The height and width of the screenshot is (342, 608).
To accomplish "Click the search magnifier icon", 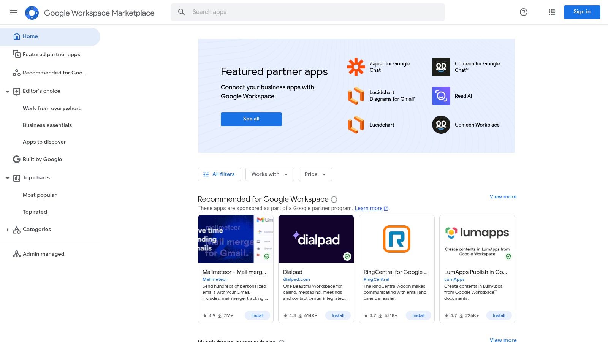I will click(x=181, y=12).
